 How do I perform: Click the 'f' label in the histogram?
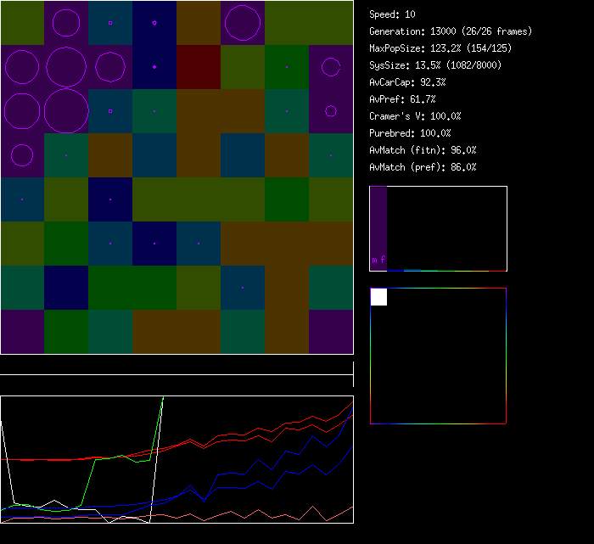click(x=383, y=261)
